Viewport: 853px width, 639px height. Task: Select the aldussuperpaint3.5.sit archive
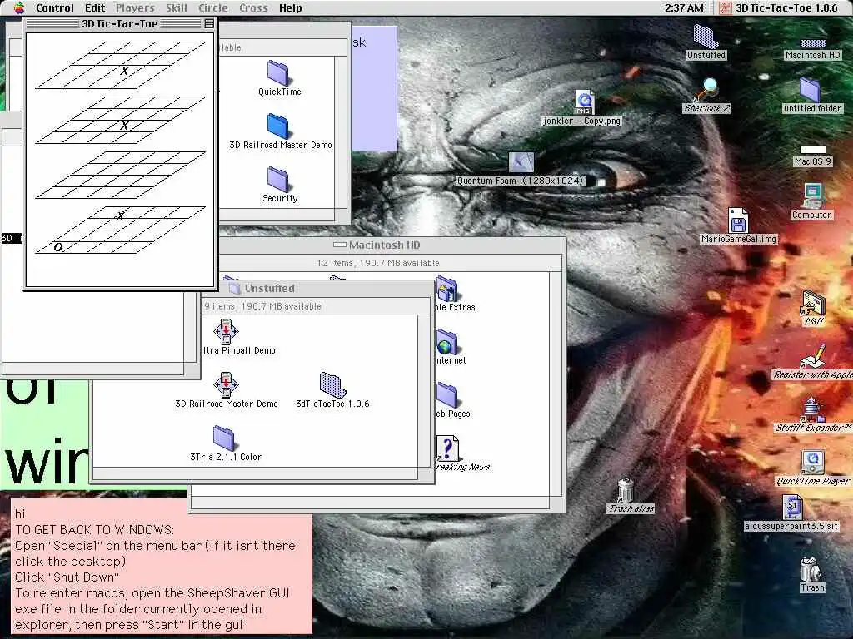[791, 513]
